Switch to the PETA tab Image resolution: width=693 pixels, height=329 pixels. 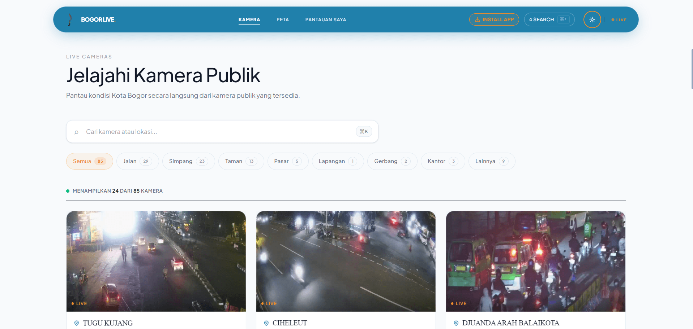click(283, 20)
